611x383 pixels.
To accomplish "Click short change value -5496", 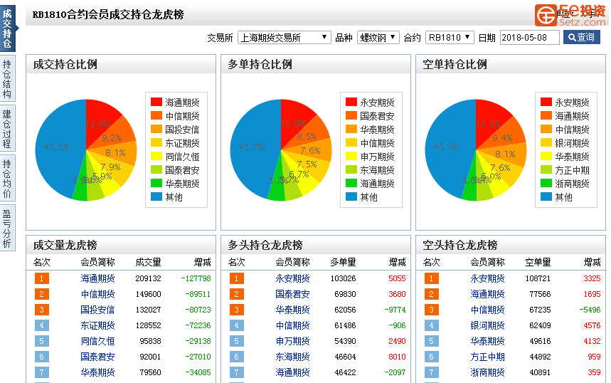I will (590, 310).
